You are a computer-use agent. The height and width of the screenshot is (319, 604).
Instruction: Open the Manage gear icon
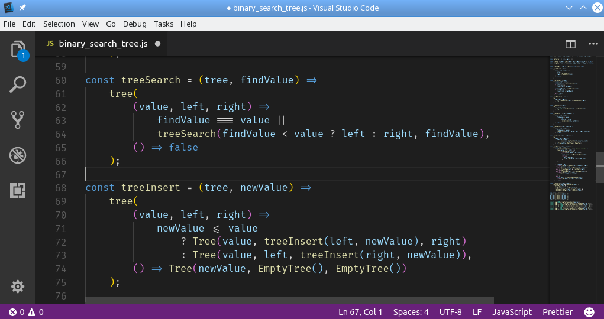tap(18, 287)
